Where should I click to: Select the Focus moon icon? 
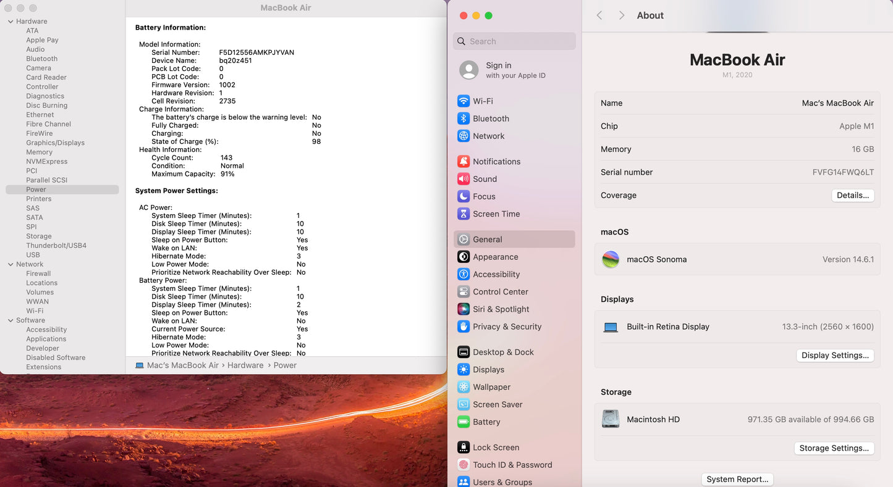(463, 196)
